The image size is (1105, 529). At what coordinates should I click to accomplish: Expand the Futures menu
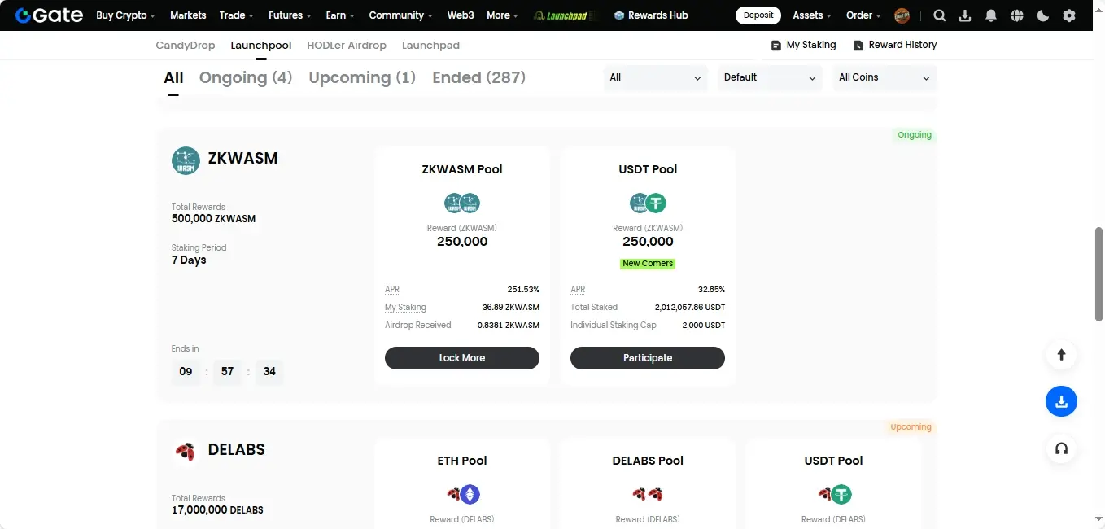tap(290, 15)
